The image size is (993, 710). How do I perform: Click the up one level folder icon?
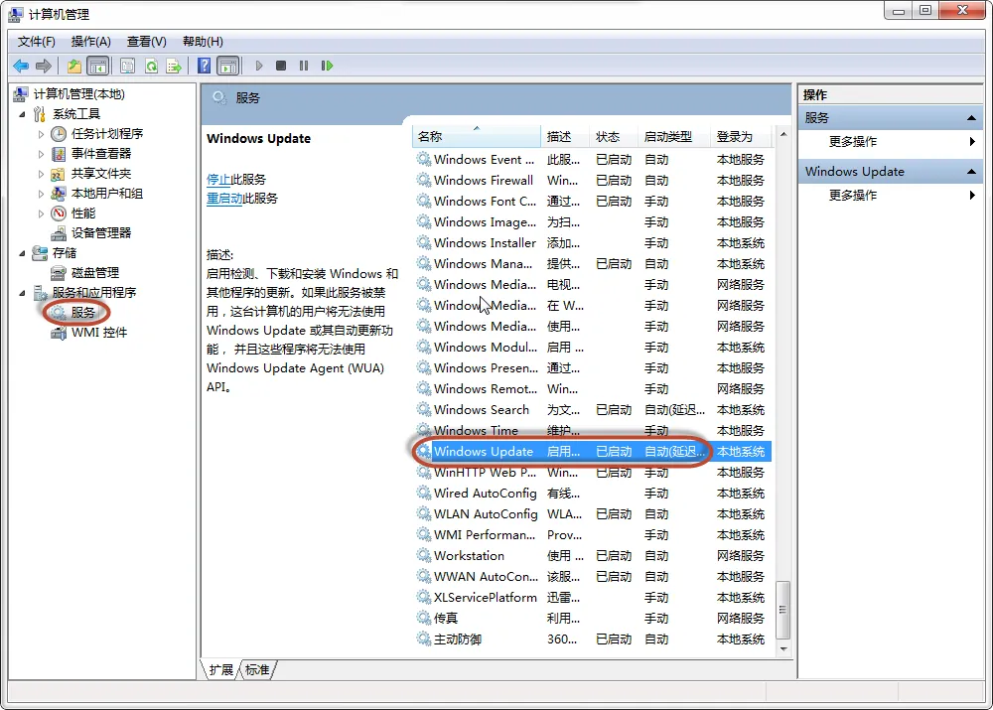pos(74,66)
